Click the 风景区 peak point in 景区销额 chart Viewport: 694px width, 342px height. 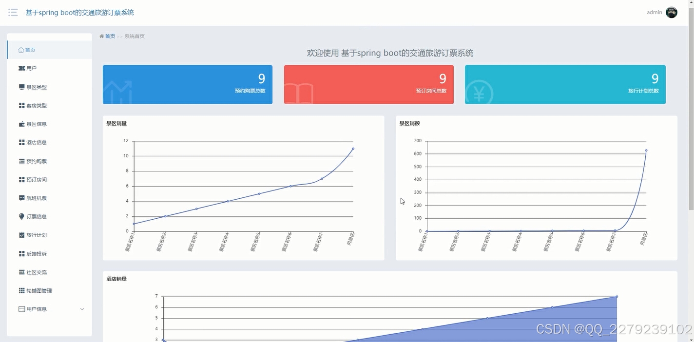click(x=646, y=151)
